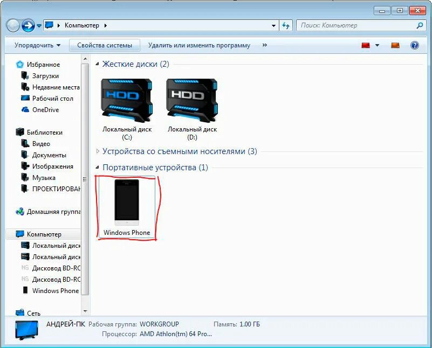Select Компьютер in navigation pane

(x=44, y=234)
